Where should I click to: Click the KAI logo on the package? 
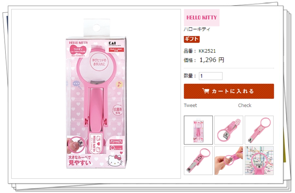[x=112, y=43]
